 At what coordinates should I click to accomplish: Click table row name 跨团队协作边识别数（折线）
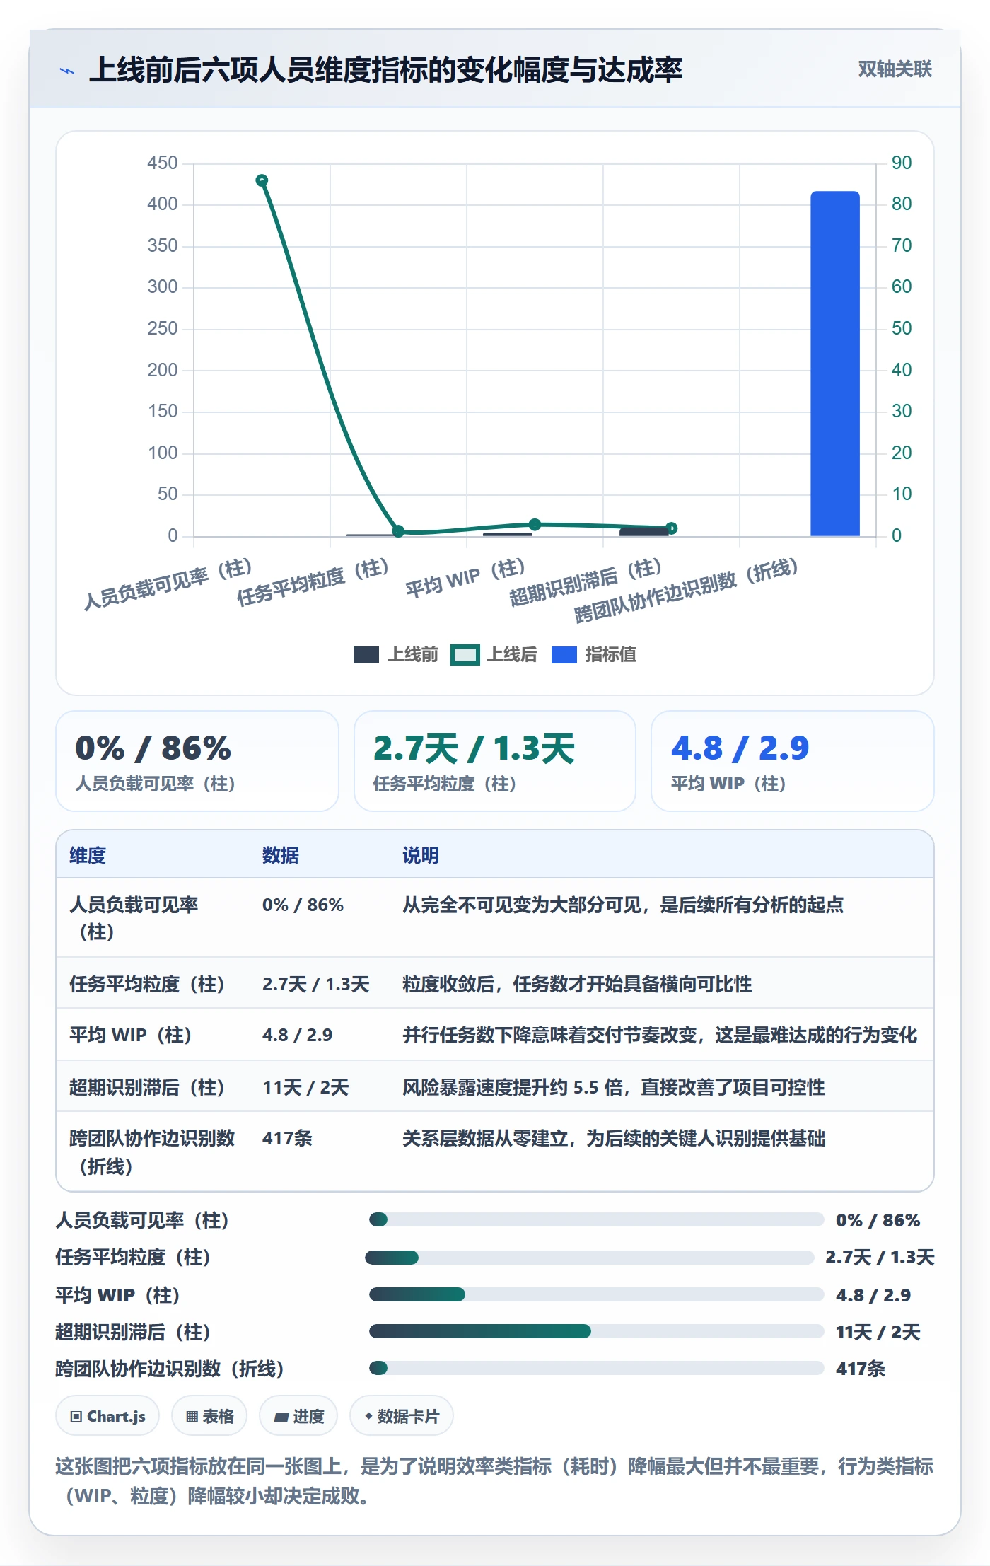[x=152, y=1152]
